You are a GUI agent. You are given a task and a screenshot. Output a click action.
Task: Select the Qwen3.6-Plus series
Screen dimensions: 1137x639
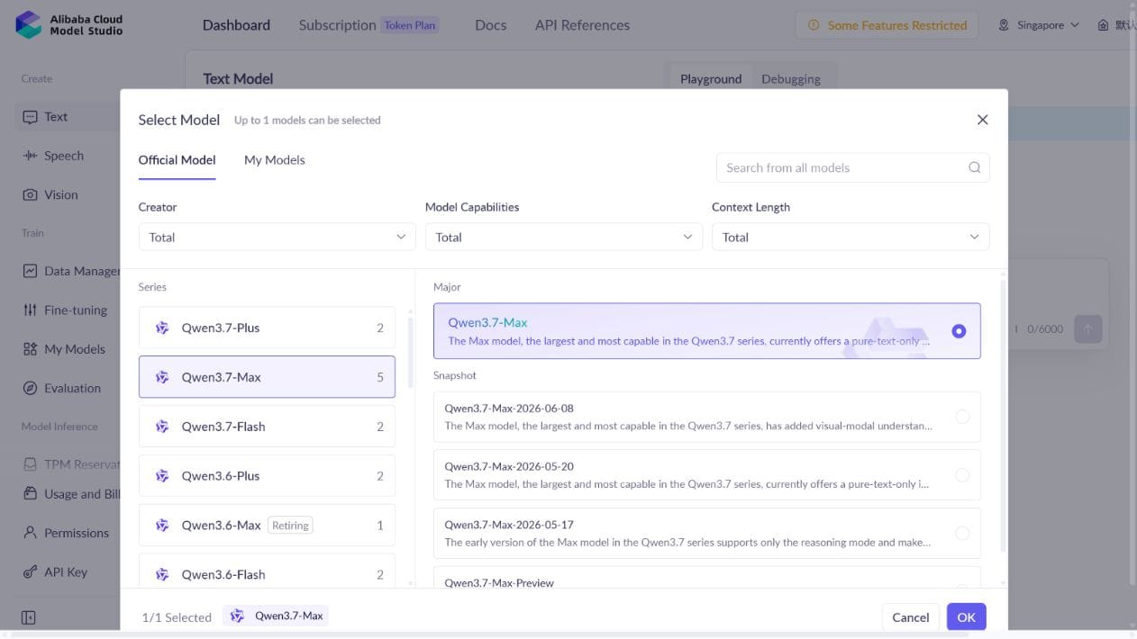click(x=267, y=476)
